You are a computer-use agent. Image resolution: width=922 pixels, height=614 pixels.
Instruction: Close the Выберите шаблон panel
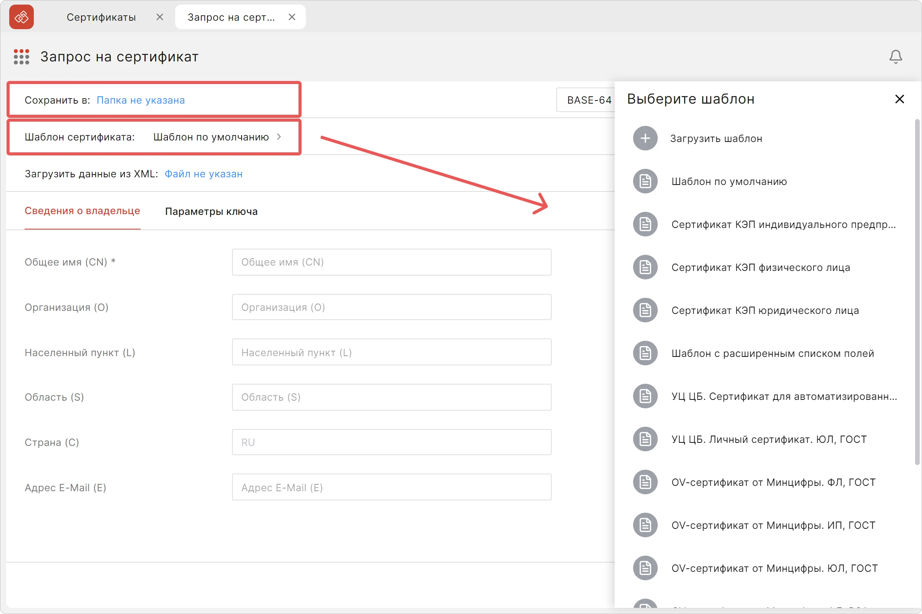pyautogui.click(x=900, y=99)
